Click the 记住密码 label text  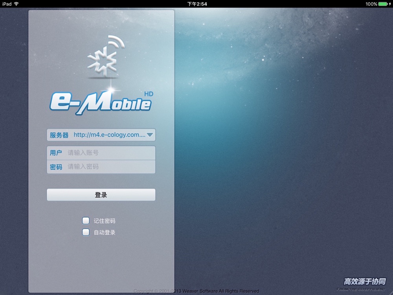pyautogui.click(x=104, y=221)
